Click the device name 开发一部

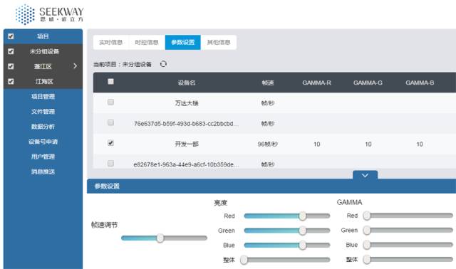(187, 144)
